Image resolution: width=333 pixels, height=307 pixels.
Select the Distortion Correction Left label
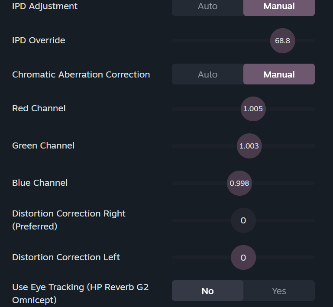pyautogui.click(x=66, y=257)
